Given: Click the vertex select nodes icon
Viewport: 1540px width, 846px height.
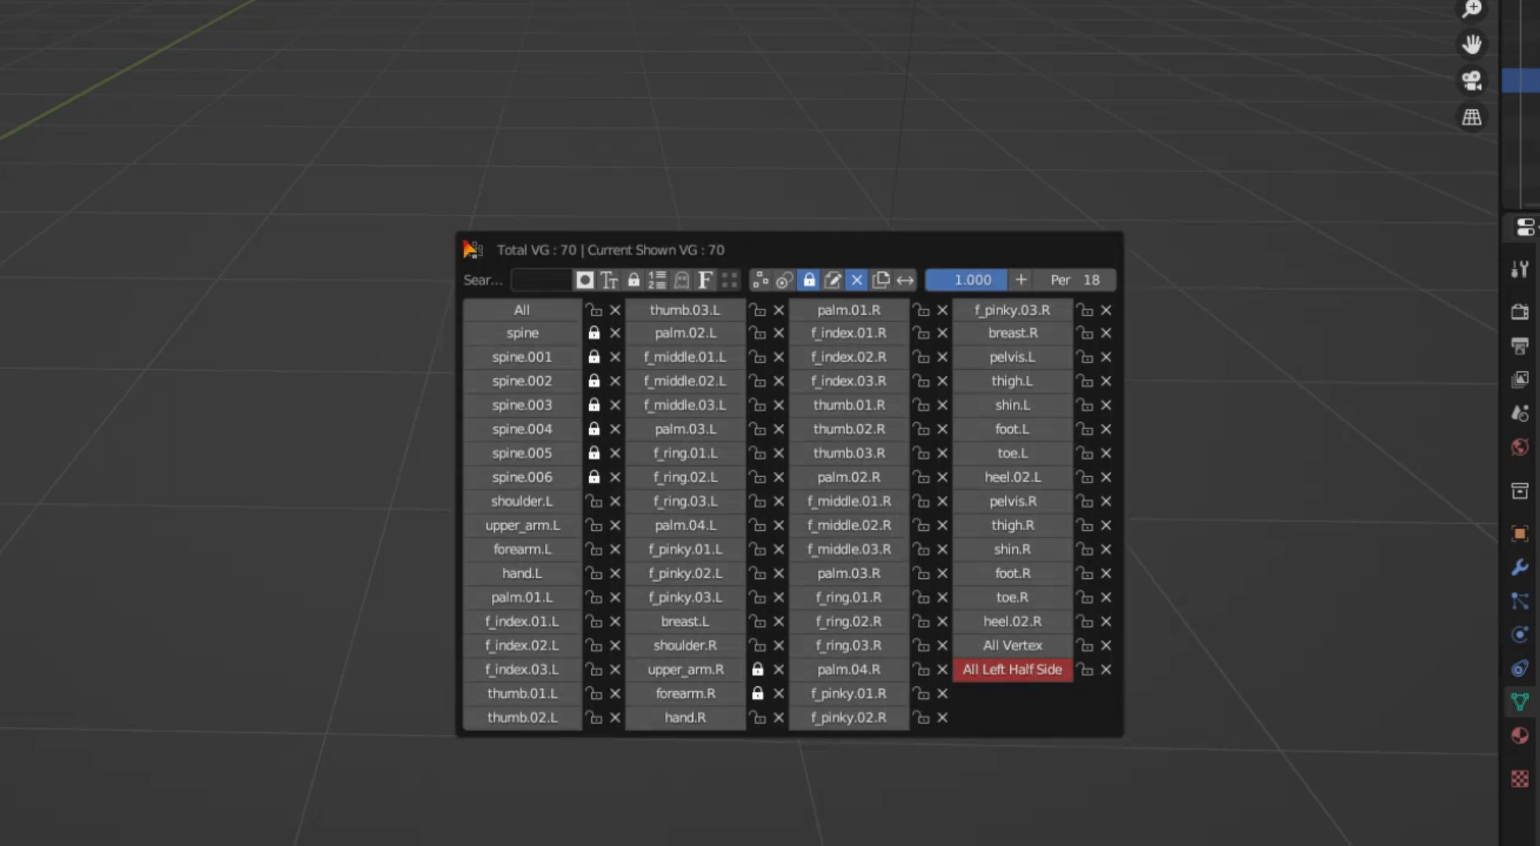Looking at the screenshot, I should click(x=760, y=280).
